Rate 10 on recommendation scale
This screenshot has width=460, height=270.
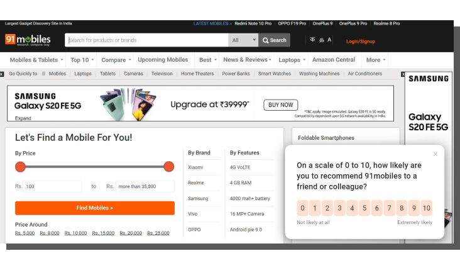pos(427,208)
